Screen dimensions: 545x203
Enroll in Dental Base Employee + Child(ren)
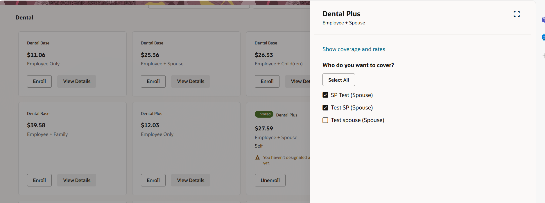click(267, 82)
